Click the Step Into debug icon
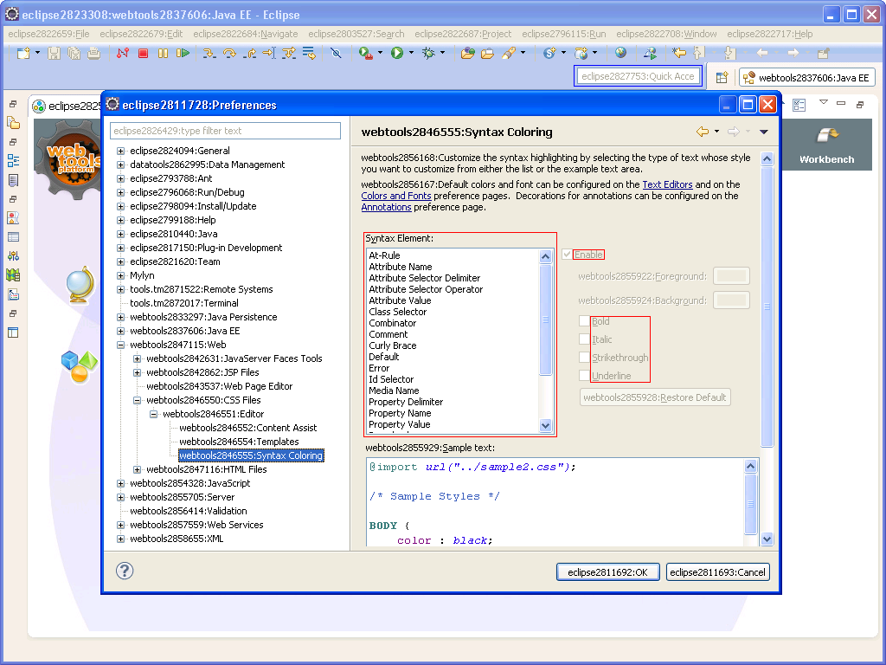This screenshot has width=886, height=665. (x=209, y=53)
